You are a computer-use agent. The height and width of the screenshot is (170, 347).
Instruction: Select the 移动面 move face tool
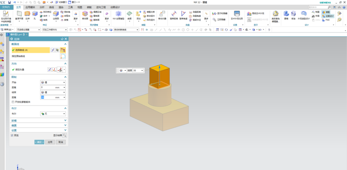coord(85,15)
